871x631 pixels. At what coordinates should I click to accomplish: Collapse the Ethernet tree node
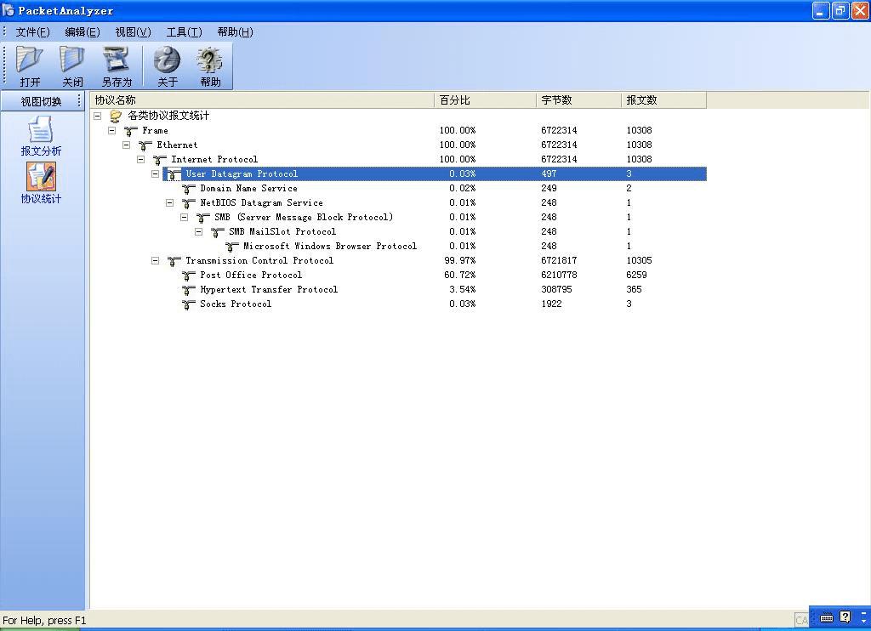pyautogui.click(x=126, y=145)
